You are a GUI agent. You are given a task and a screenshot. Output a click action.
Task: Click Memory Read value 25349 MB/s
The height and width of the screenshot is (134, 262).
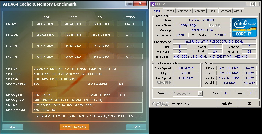tap(45, 24)
